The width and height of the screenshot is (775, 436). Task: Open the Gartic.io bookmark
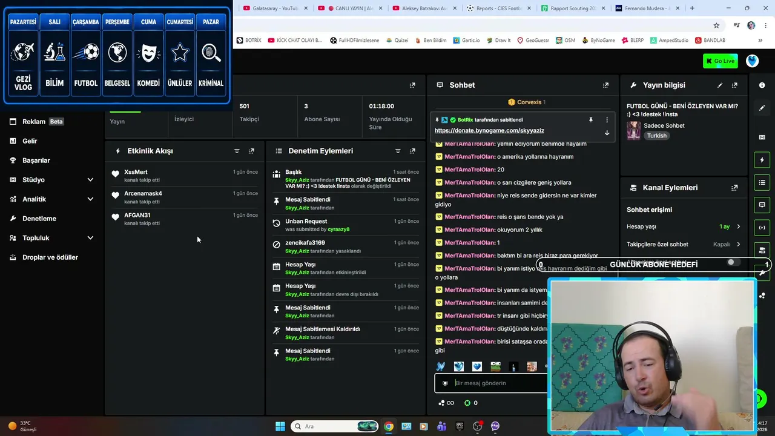click(466, 41)
